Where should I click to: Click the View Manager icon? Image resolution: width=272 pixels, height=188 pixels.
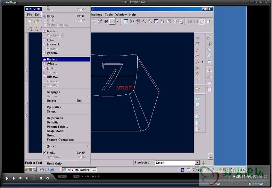pos(181,22)
